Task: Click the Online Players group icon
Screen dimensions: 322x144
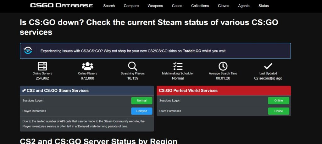Action: pyautogui.click(x=87, y=66)
